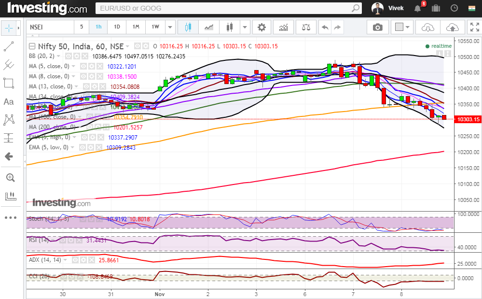Toggle visibility of EMA (5, high, 0)
This screenshot has height=299, width=482.
coord(84,137)
